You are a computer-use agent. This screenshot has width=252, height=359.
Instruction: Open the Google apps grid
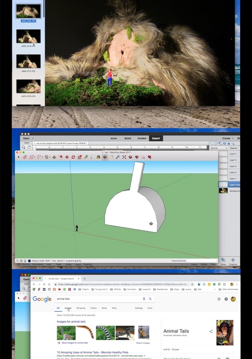[219, 299]
